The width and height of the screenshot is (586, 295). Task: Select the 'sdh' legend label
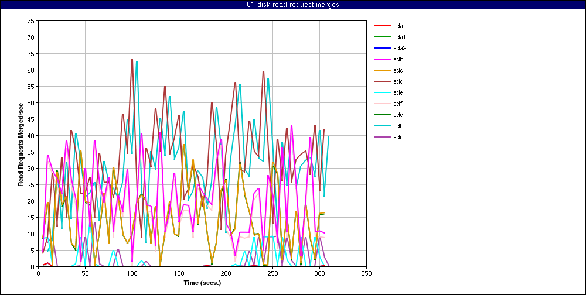[x=398, y=126]
